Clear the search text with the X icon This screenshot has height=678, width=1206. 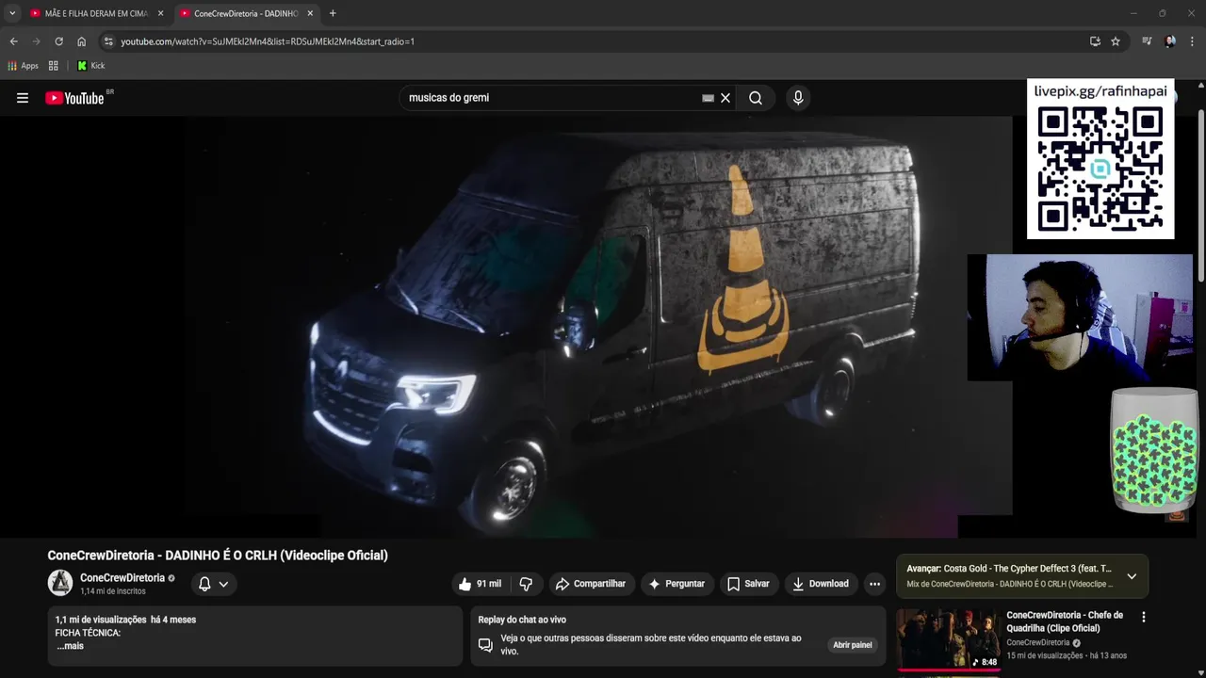tap(725, 98)
